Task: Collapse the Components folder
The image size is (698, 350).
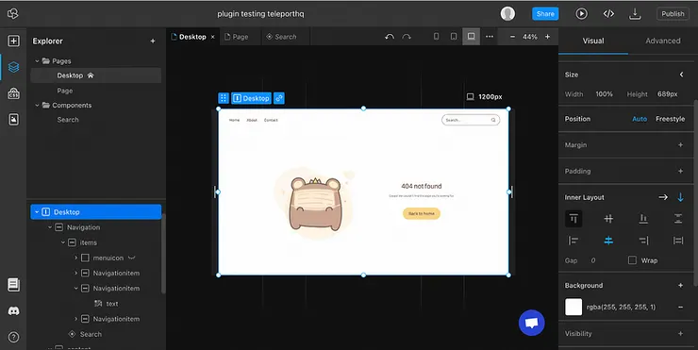Action: click(37, 105)
